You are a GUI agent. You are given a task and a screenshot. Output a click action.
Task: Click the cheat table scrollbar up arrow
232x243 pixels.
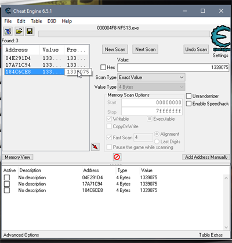pyautogui.click(x=226, y=178)
